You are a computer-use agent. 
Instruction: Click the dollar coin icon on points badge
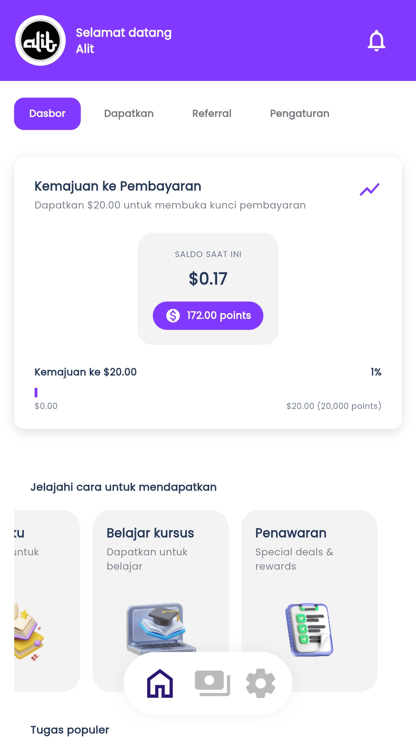point(173,316)
